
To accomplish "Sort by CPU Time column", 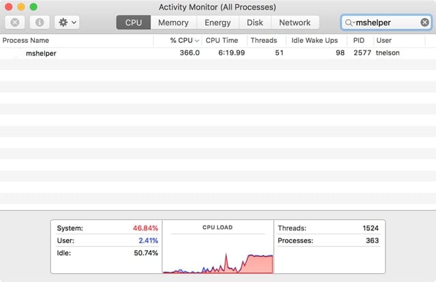I will point(222,40).
